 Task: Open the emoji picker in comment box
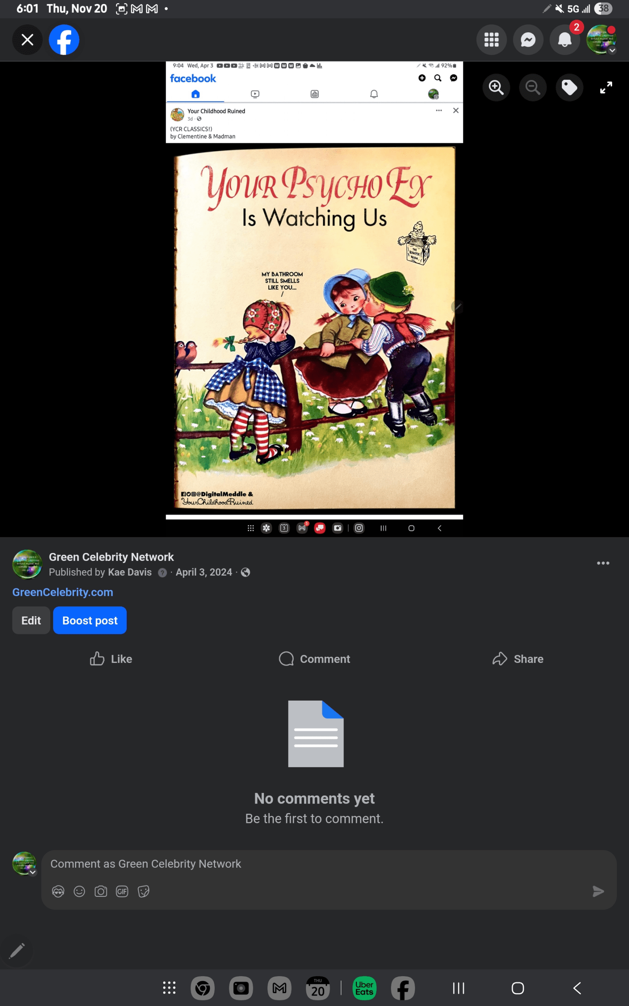tap(79, 891)
